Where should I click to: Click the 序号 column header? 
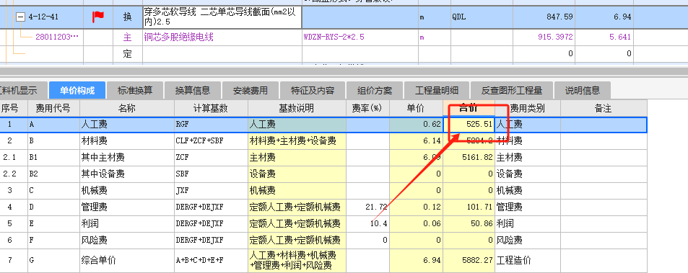click(x=14, y=108)
